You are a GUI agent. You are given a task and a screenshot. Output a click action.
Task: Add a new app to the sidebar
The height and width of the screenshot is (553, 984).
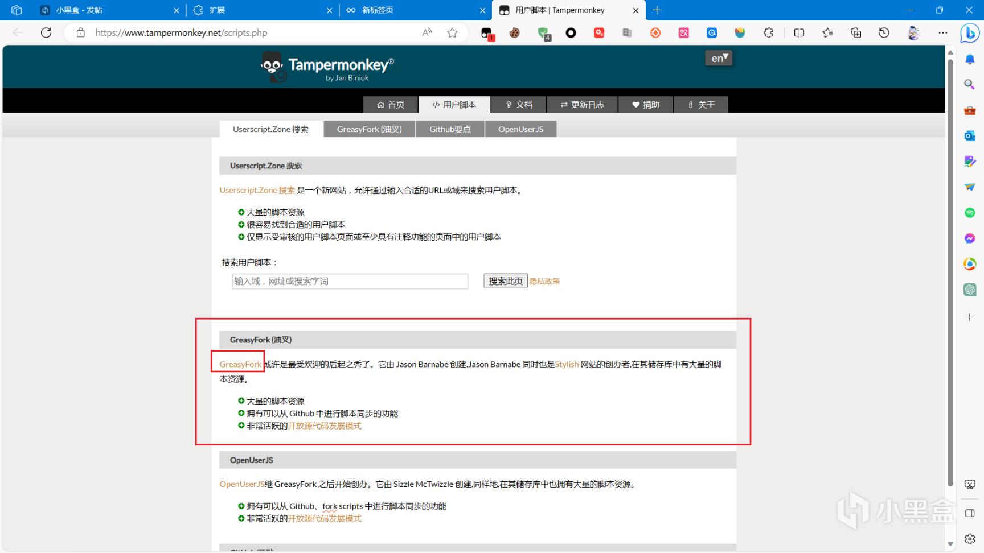(970, 317)
